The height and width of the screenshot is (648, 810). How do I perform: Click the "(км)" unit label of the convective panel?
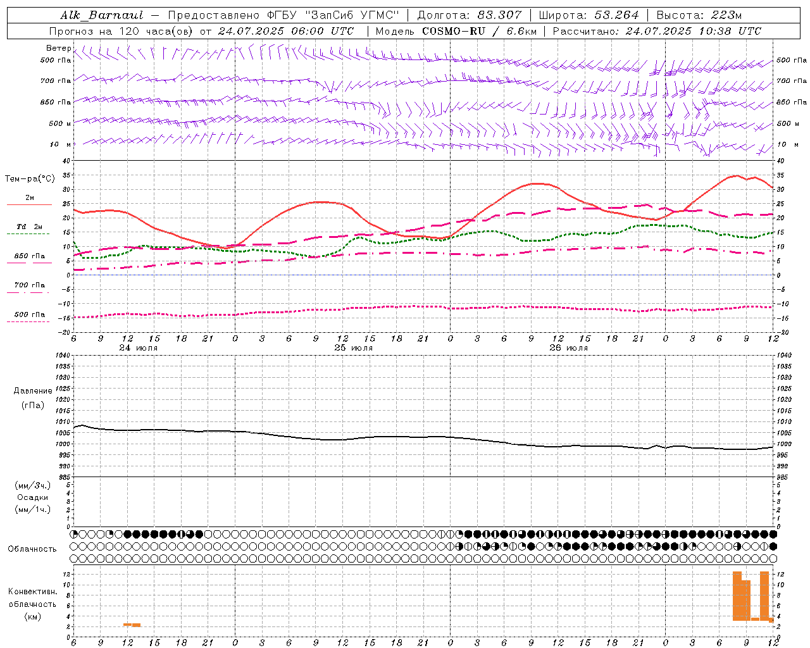click(32, 616)
